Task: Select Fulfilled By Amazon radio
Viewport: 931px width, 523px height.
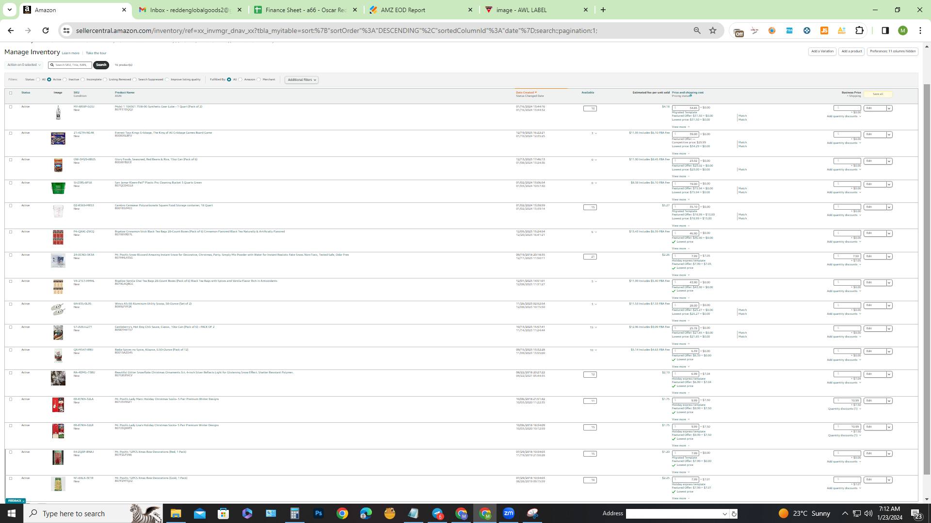Action: (240, 79)
